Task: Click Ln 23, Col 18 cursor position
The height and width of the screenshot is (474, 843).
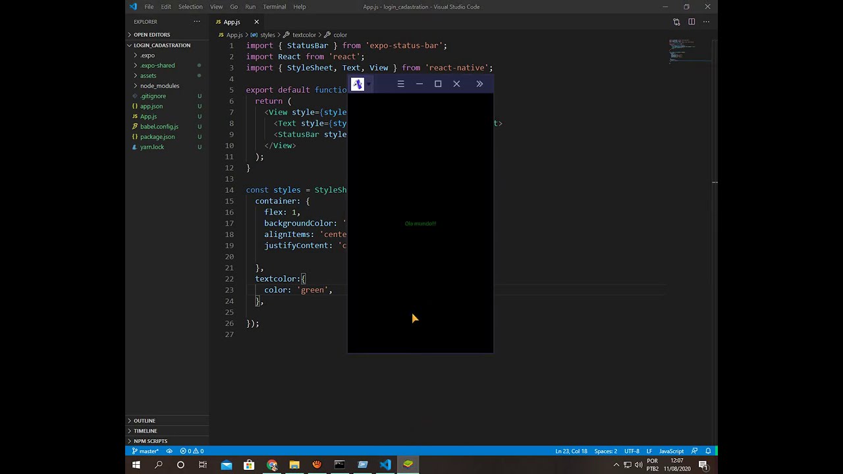Action: (x=571, y=451)
